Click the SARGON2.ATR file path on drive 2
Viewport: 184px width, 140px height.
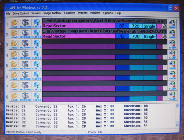104,31
